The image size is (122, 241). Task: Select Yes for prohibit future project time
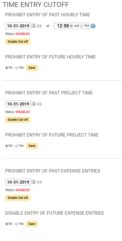17,146
